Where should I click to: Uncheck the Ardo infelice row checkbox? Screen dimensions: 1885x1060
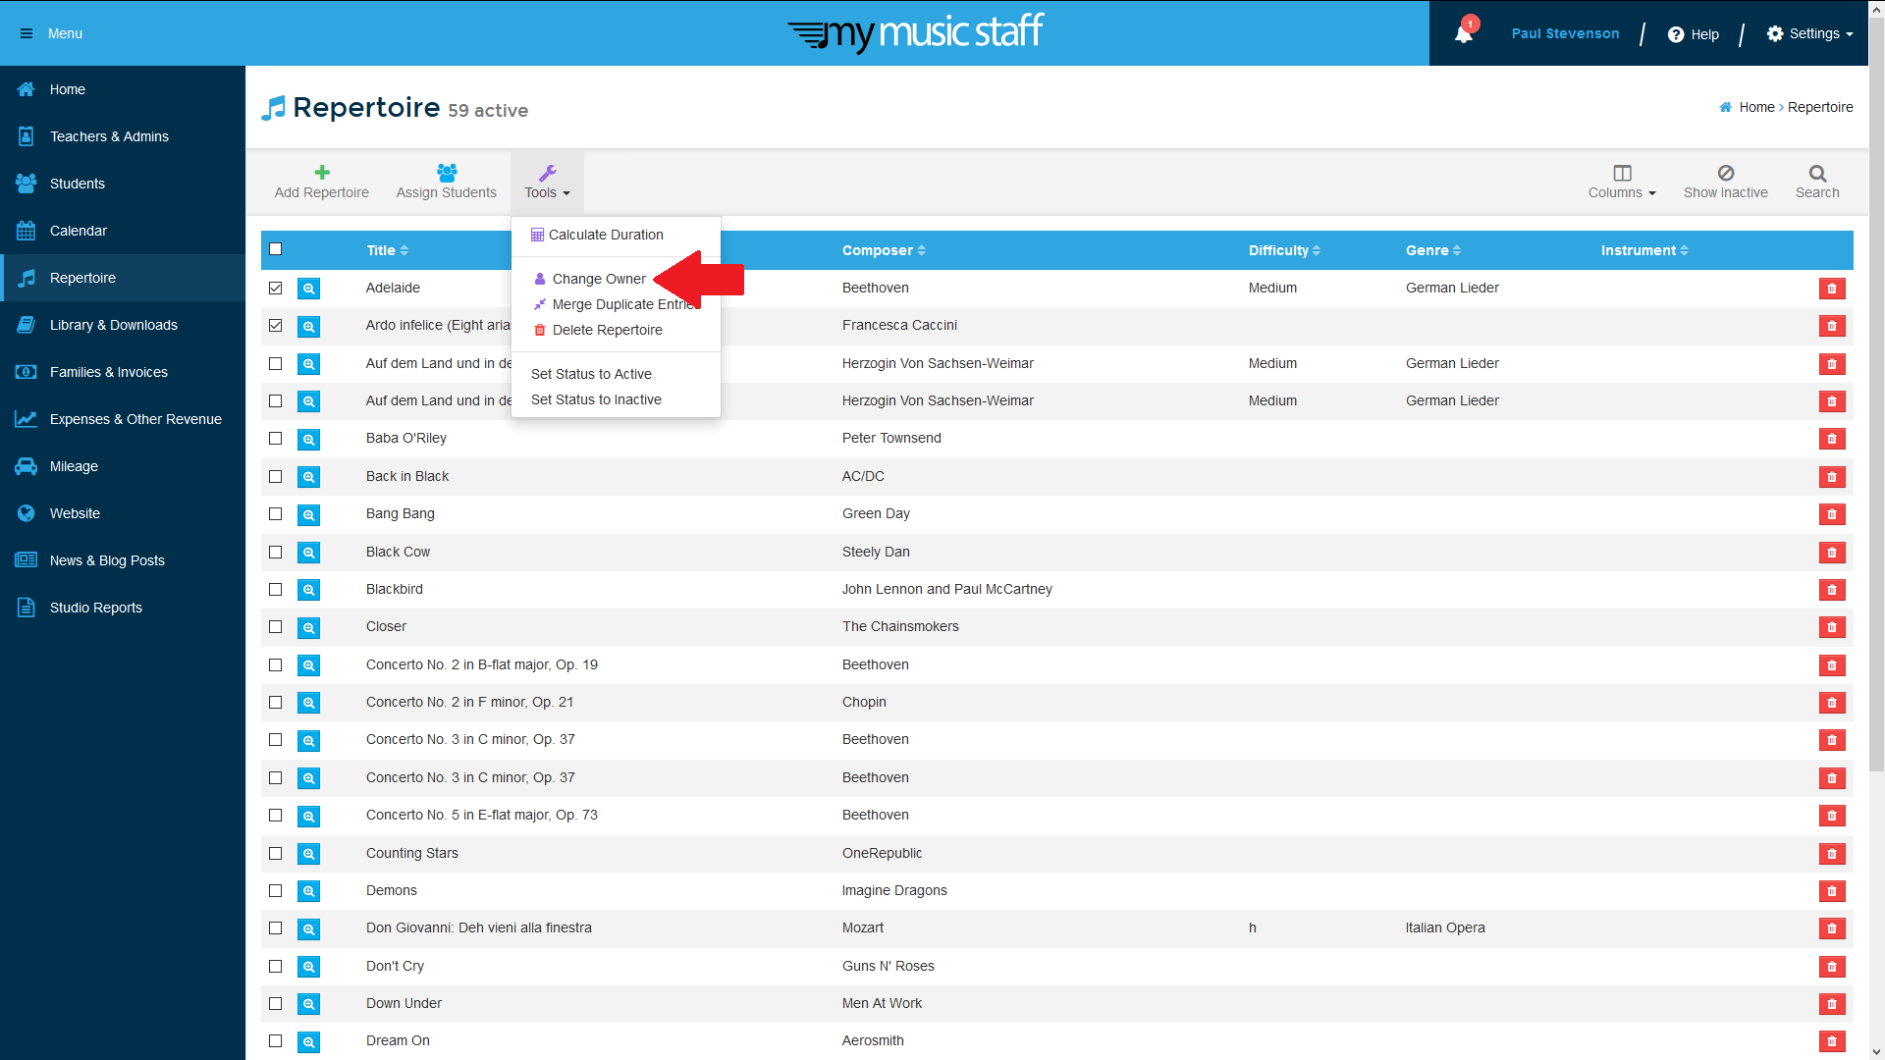275,325
